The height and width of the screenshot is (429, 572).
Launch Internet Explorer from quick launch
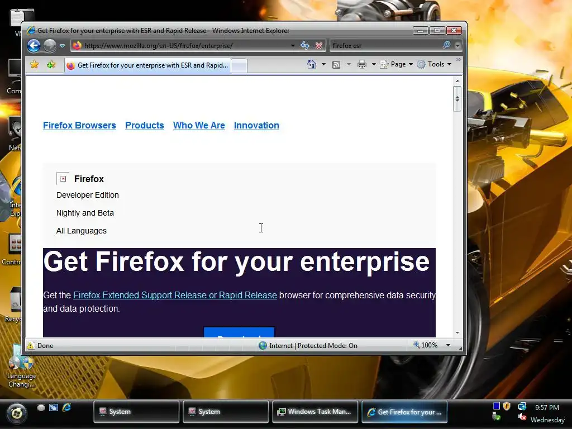(66, 407)
